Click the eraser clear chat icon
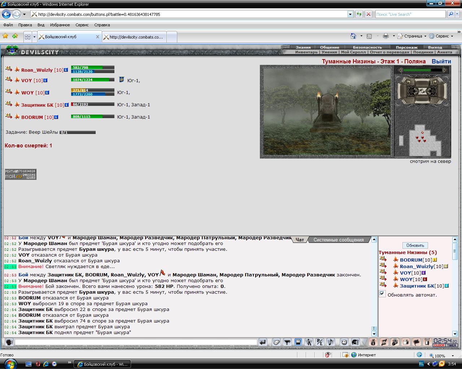The width and height of the screenshot is (462, 369). pyautogui.click(x=276, y=342)
